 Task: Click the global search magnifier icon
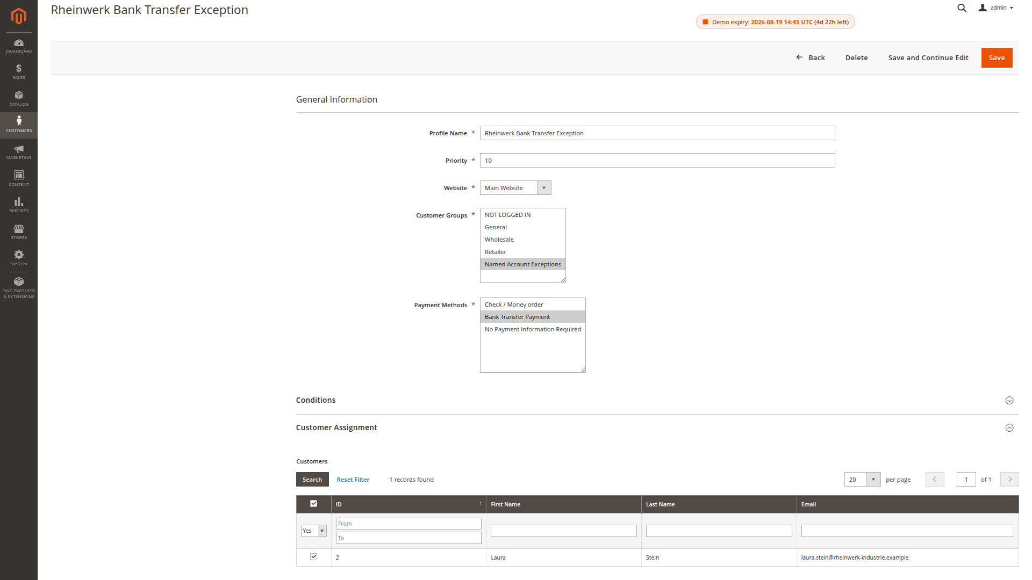coord(962,8)
